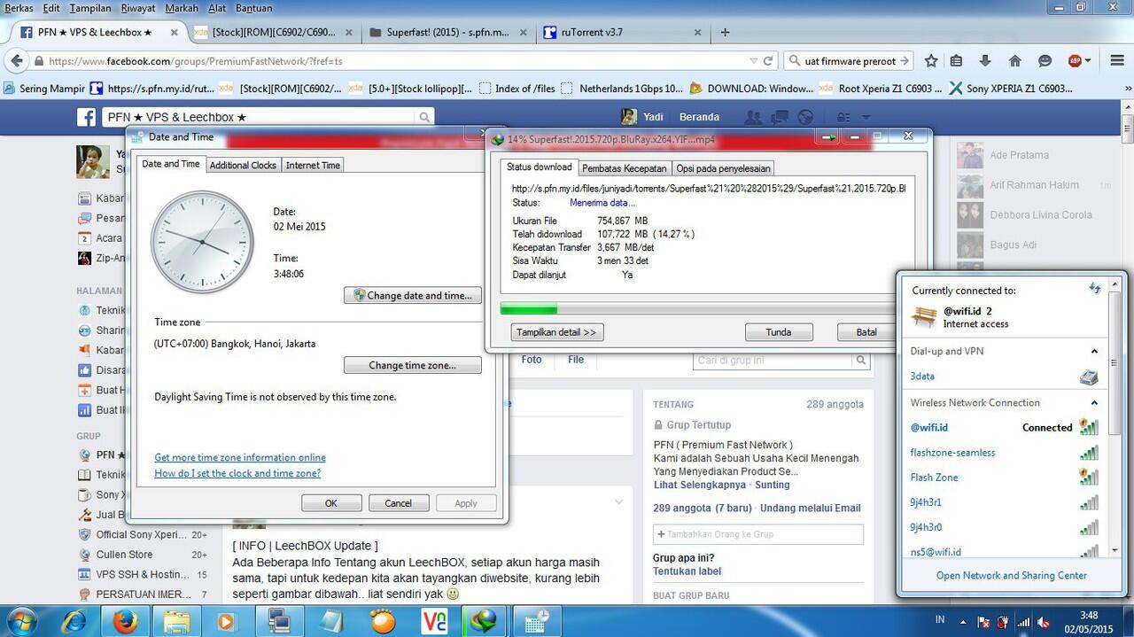Viewport: 1134px width, 637px height.
Task: Click the Facebook logo in the blue bar
Action: [86, 117]
